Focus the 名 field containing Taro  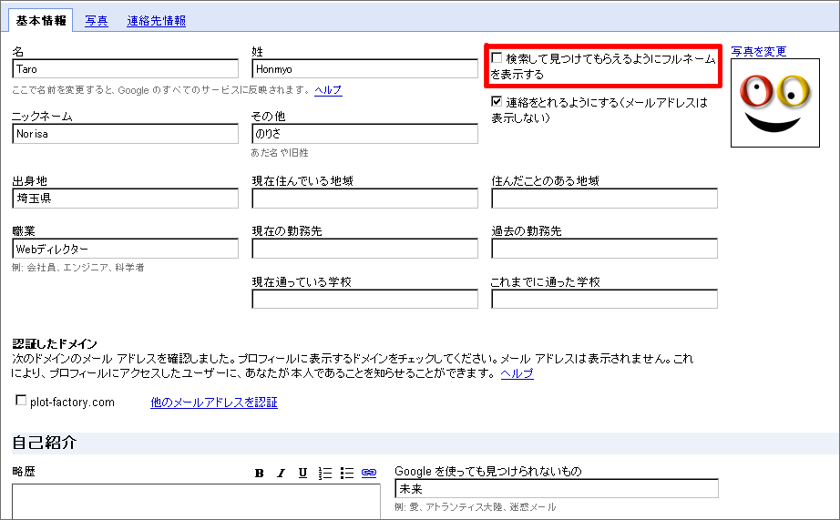(x=126, y=69)
